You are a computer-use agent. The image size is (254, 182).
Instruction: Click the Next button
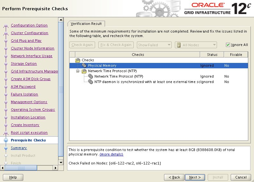[195, 177]
